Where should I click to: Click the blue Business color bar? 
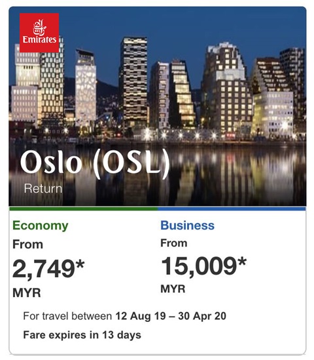(x=232, y=209)
